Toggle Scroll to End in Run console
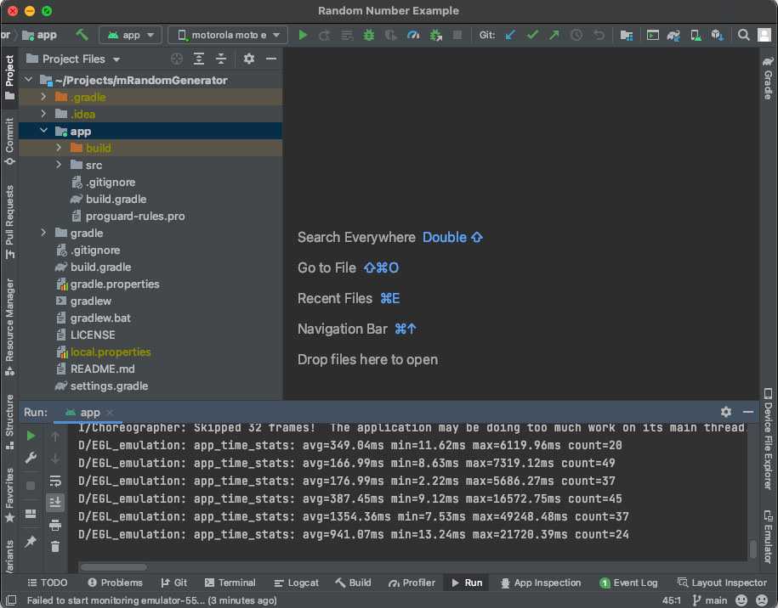Image resolution: width=778 pixels, height=608 pixels. (55, 503)
